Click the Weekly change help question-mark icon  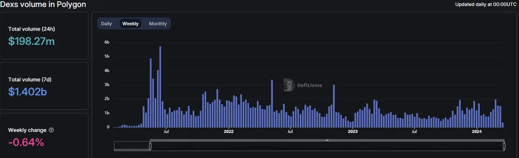pyautogui.click(x=51, y=130)
